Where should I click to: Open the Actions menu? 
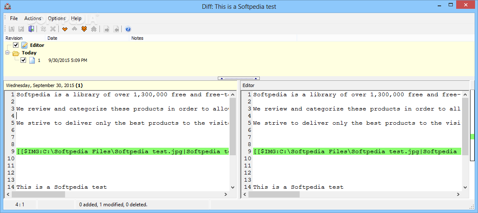(x=33, y=18)
